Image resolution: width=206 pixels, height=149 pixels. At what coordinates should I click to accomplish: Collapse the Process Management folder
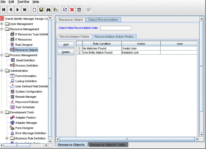pyautogui.click(x=2, y=55)
